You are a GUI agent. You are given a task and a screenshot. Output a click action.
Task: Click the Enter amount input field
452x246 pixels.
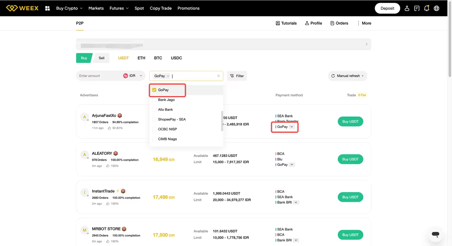(x=99, y=76)
